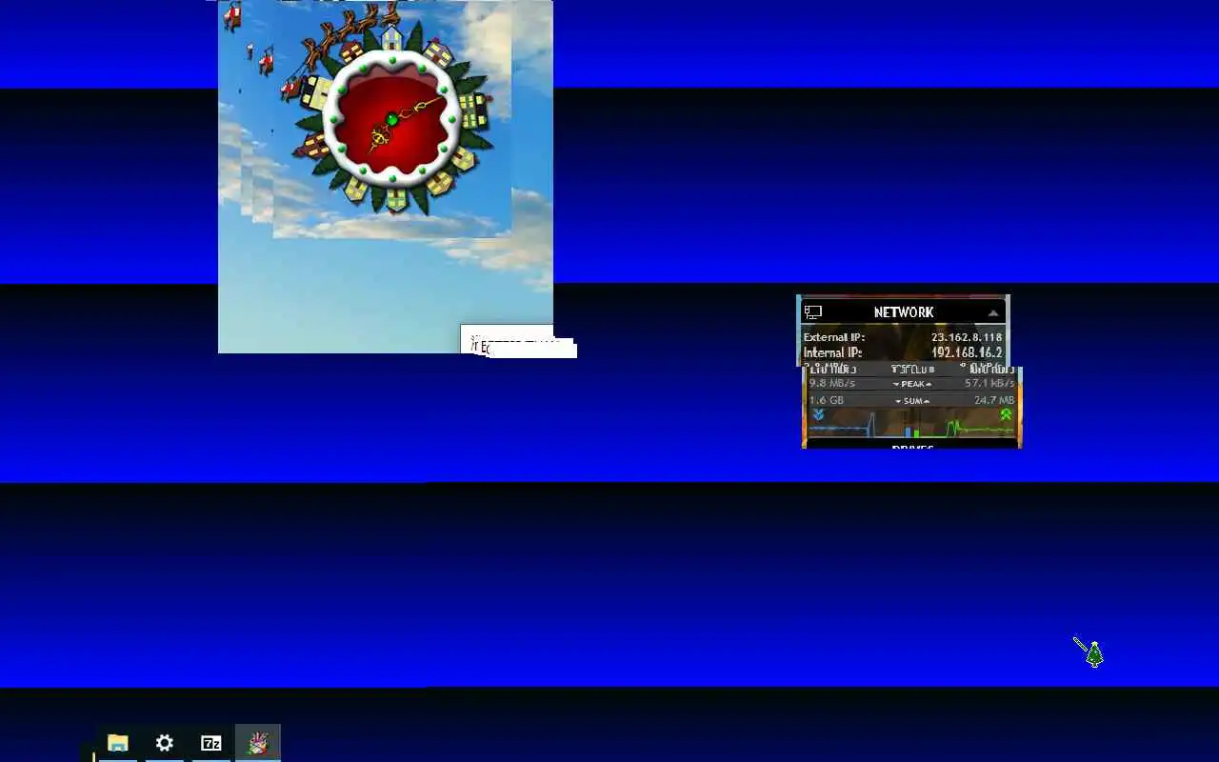1219x762 pixels.
Task: Click the Christmas tree cursor icon
Action: point(1094,654)
